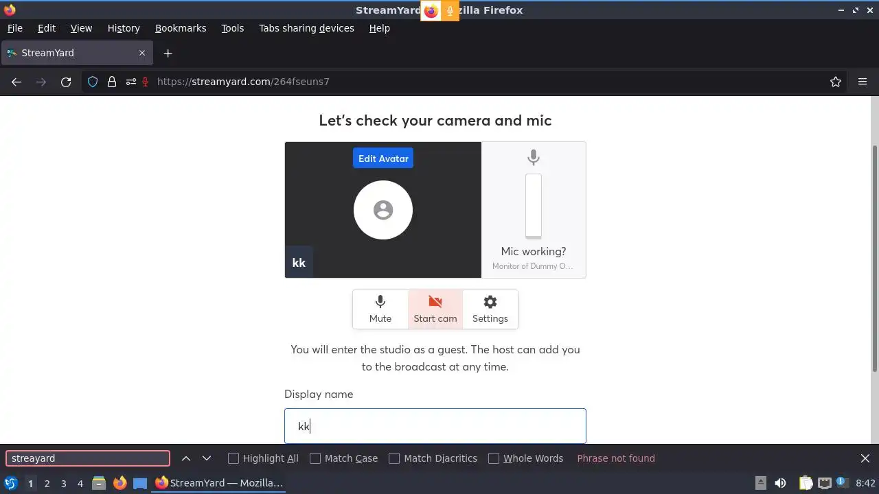Screen dimensions: 879x494
Task: Switch to workspace 4
Action: (x=80, y=483)
